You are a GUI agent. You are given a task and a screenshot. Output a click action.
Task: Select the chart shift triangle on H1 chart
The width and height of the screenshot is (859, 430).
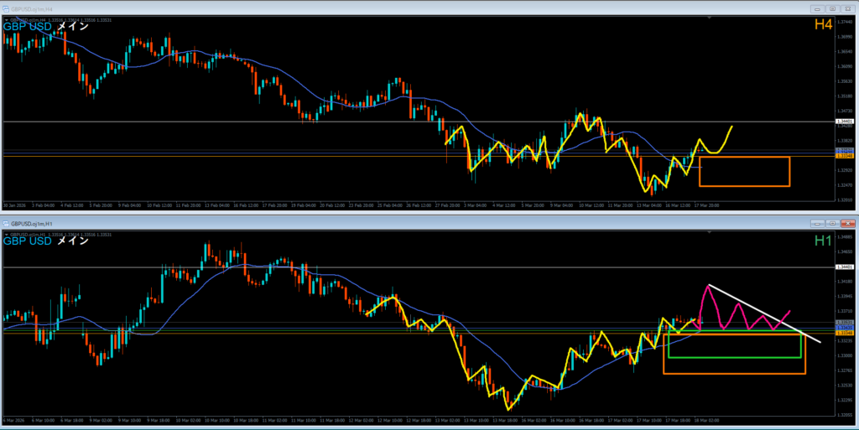[x=710, y=232]
